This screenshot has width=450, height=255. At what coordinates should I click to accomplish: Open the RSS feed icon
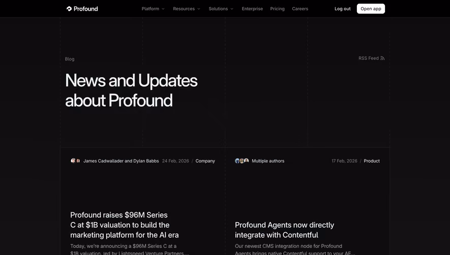(382, 58)
